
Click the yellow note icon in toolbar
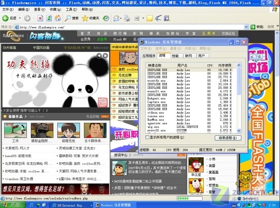(x=150, y=18)
